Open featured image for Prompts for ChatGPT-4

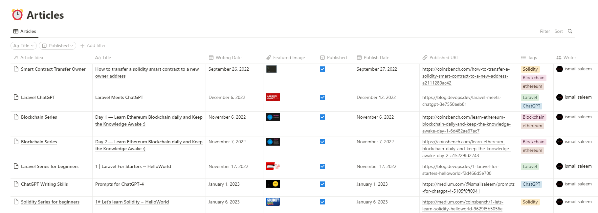pyautogui.click(x=273, y=184)
